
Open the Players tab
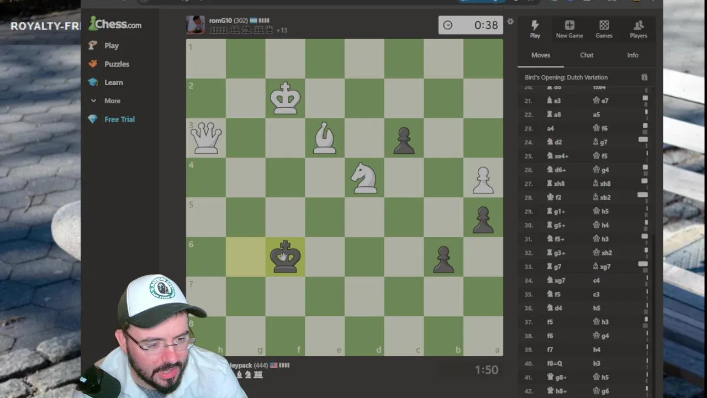point(639,29)
